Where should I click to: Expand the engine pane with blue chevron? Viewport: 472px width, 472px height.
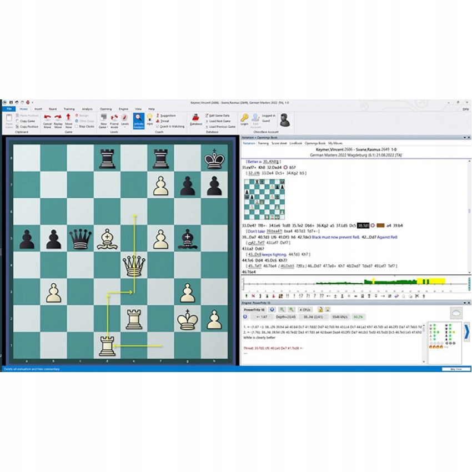tap(467, 332)
